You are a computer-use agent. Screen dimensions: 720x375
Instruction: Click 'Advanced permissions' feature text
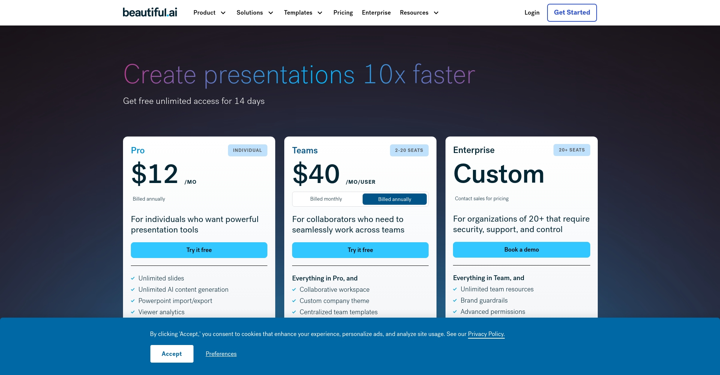point(493,312)
